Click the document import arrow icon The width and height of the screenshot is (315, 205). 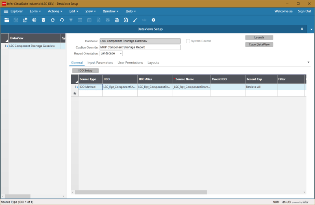pos(126,20)
